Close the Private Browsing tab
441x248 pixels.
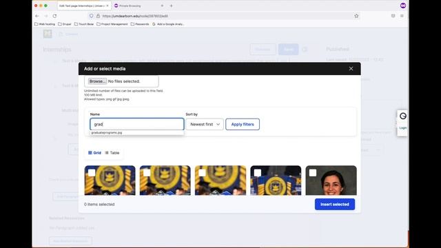click(162, 6)
